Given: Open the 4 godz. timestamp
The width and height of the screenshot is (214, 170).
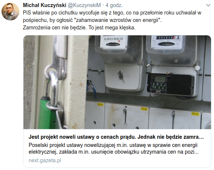Looking at the screenshot, I should tap(114, 5).
